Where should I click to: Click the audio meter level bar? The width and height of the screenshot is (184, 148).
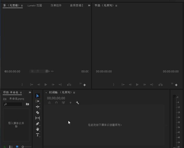coord(174,121)
